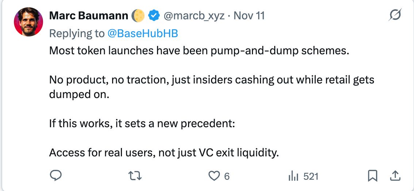Open view analytics bar chart icon
The image size is (414, 191).
point(294,176)
